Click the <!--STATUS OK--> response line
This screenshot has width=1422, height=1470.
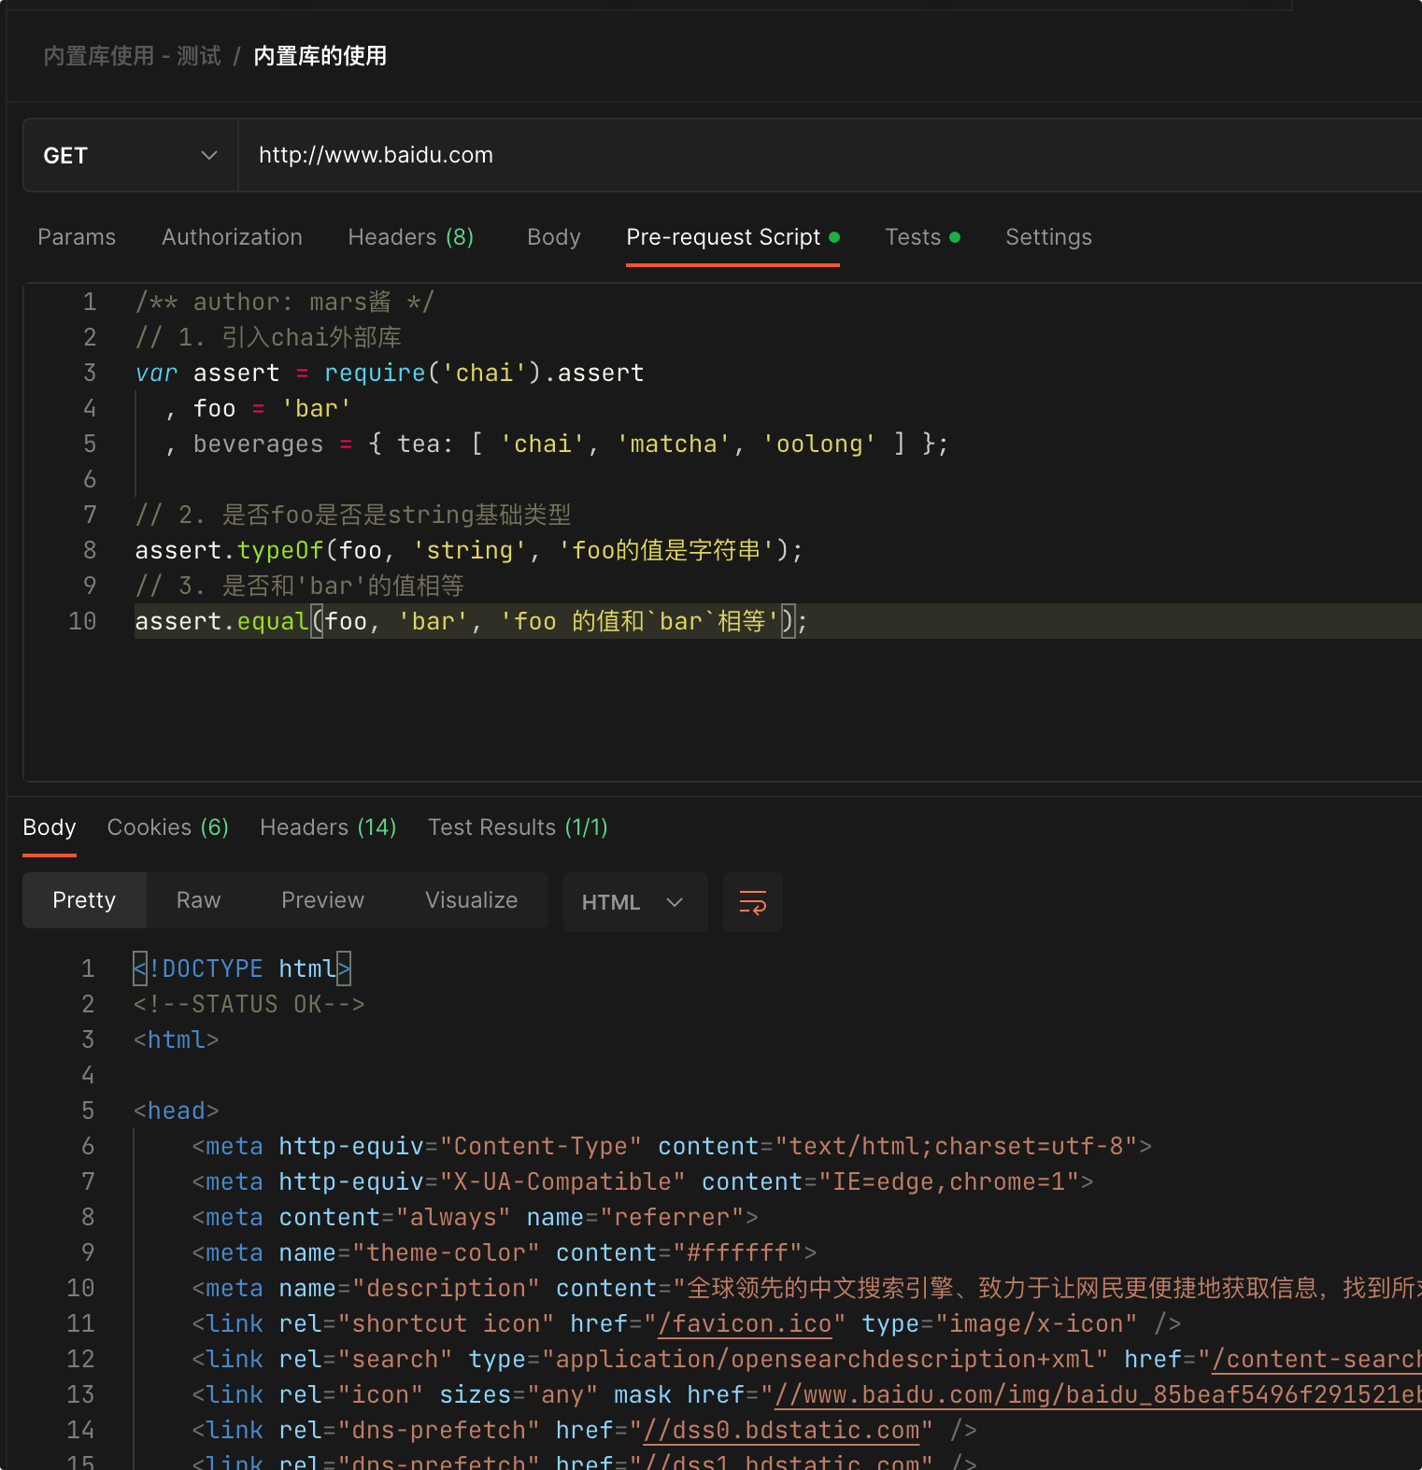pyautogui.click(x=249, y=1004)
